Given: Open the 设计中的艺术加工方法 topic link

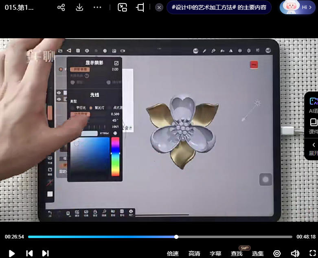Looking at the screenshot, I should click(219, 7).
